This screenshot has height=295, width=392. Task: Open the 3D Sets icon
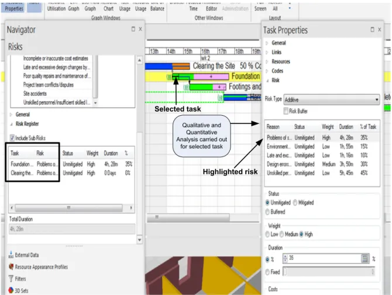(11, 290)
